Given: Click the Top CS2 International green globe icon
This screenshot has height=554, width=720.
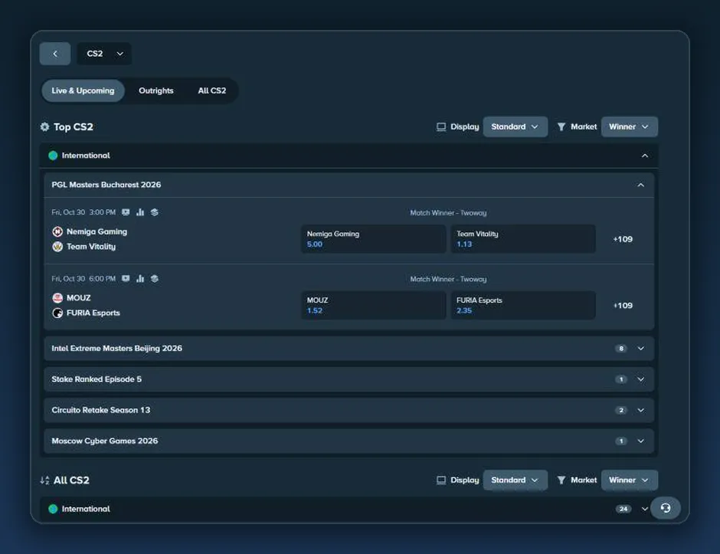Looking at the screenshot, I should click(53, 156).
